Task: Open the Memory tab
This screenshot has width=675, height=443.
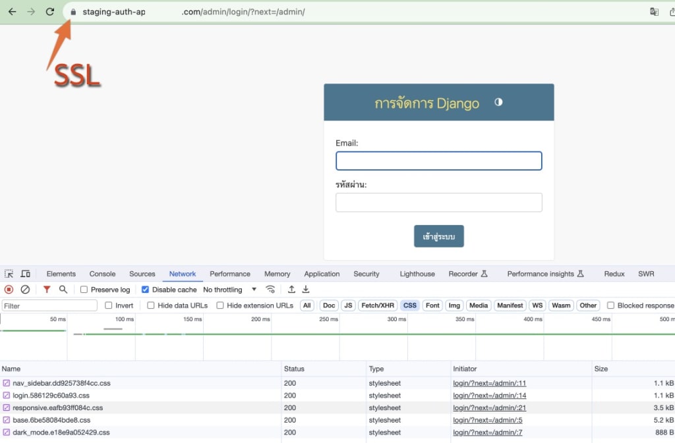Action: pos(278,274)
